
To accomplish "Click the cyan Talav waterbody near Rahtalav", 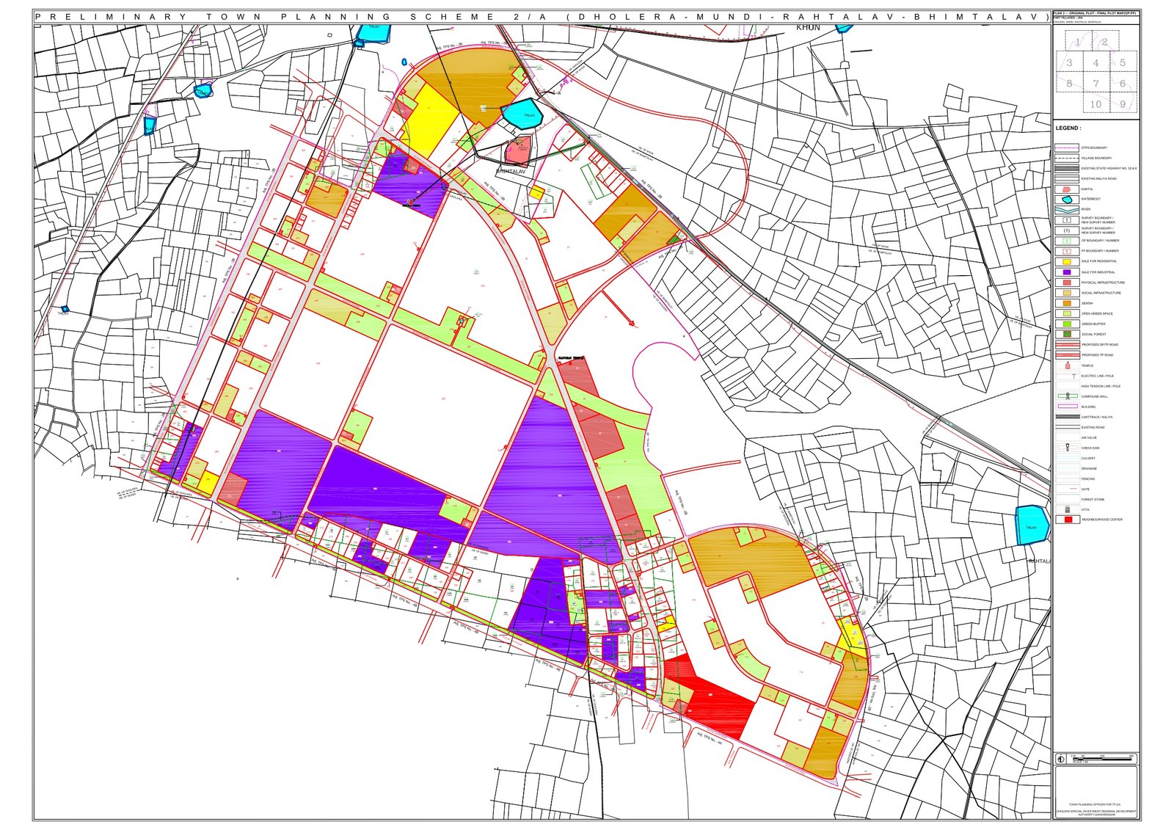I will coord(1032,525).
